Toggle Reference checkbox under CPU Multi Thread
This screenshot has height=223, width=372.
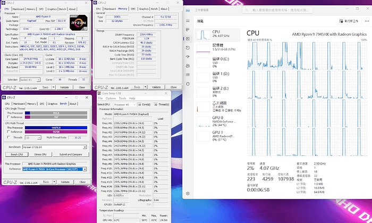[9, 131]
